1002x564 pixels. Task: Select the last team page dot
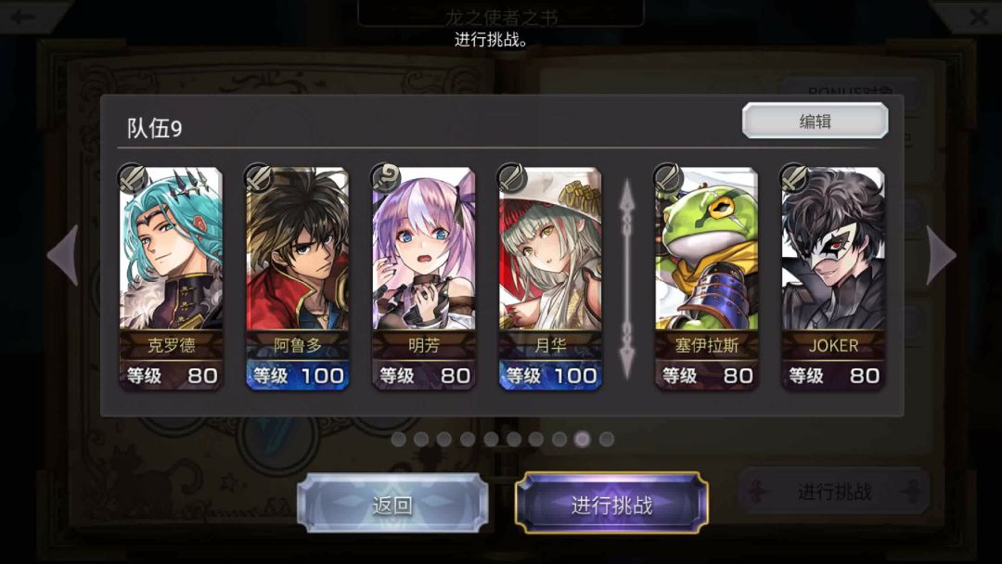pos(607,440)
